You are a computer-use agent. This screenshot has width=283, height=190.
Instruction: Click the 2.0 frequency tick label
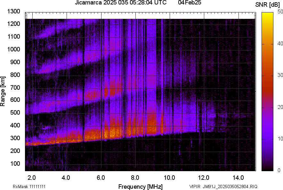pos(32,178)
